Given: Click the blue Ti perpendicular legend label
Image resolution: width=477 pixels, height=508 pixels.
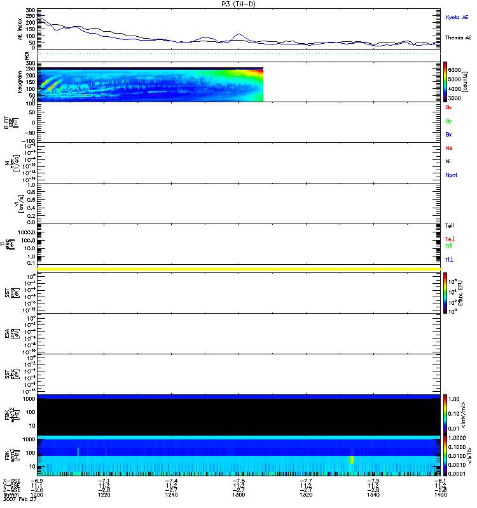Looking at the screenshot, I should point(450,260).
